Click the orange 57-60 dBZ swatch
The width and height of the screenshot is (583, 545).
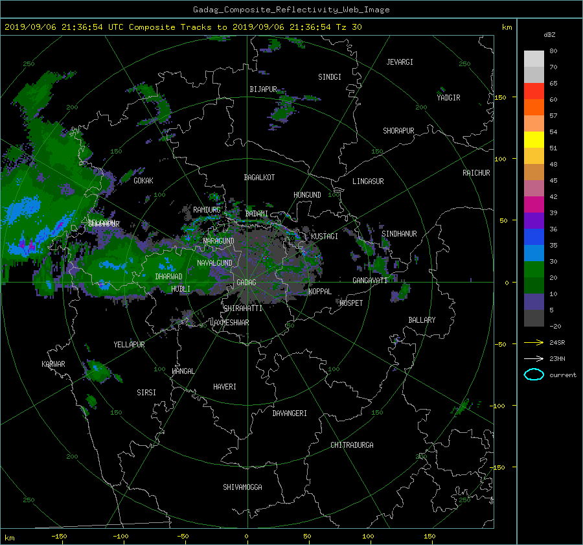click(534, 107)
